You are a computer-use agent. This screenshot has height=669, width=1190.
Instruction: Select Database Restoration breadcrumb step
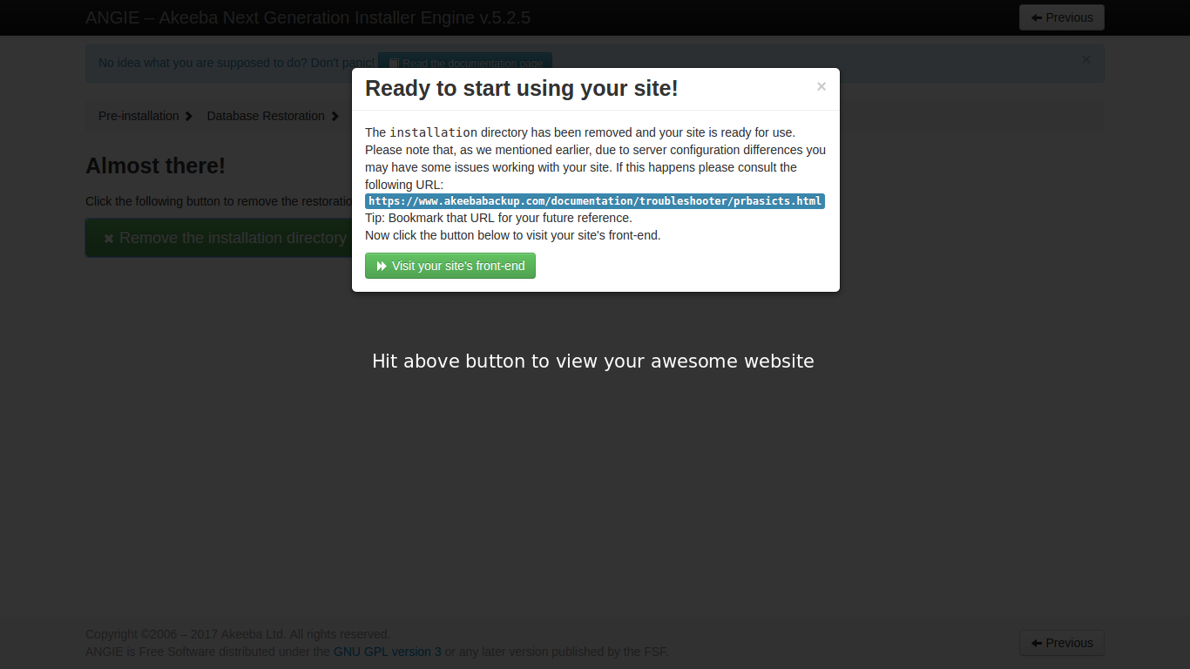point(266,116)
